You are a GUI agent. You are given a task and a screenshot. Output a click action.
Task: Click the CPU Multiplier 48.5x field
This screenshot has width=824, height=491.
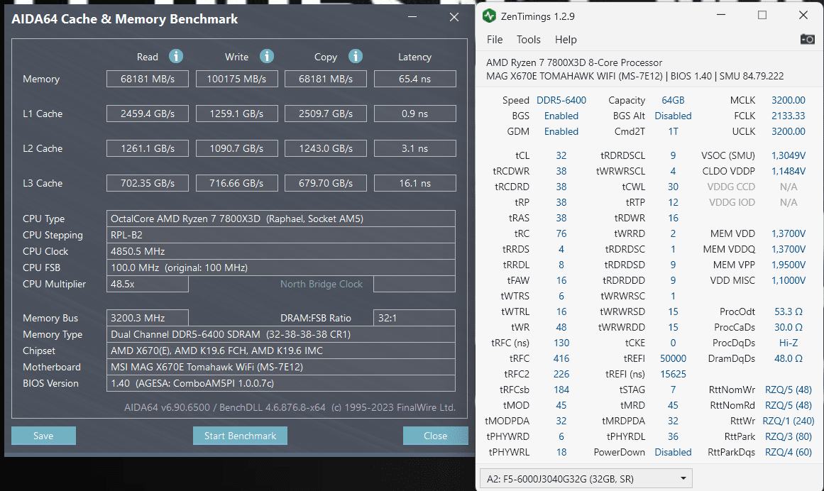point(148,284)
